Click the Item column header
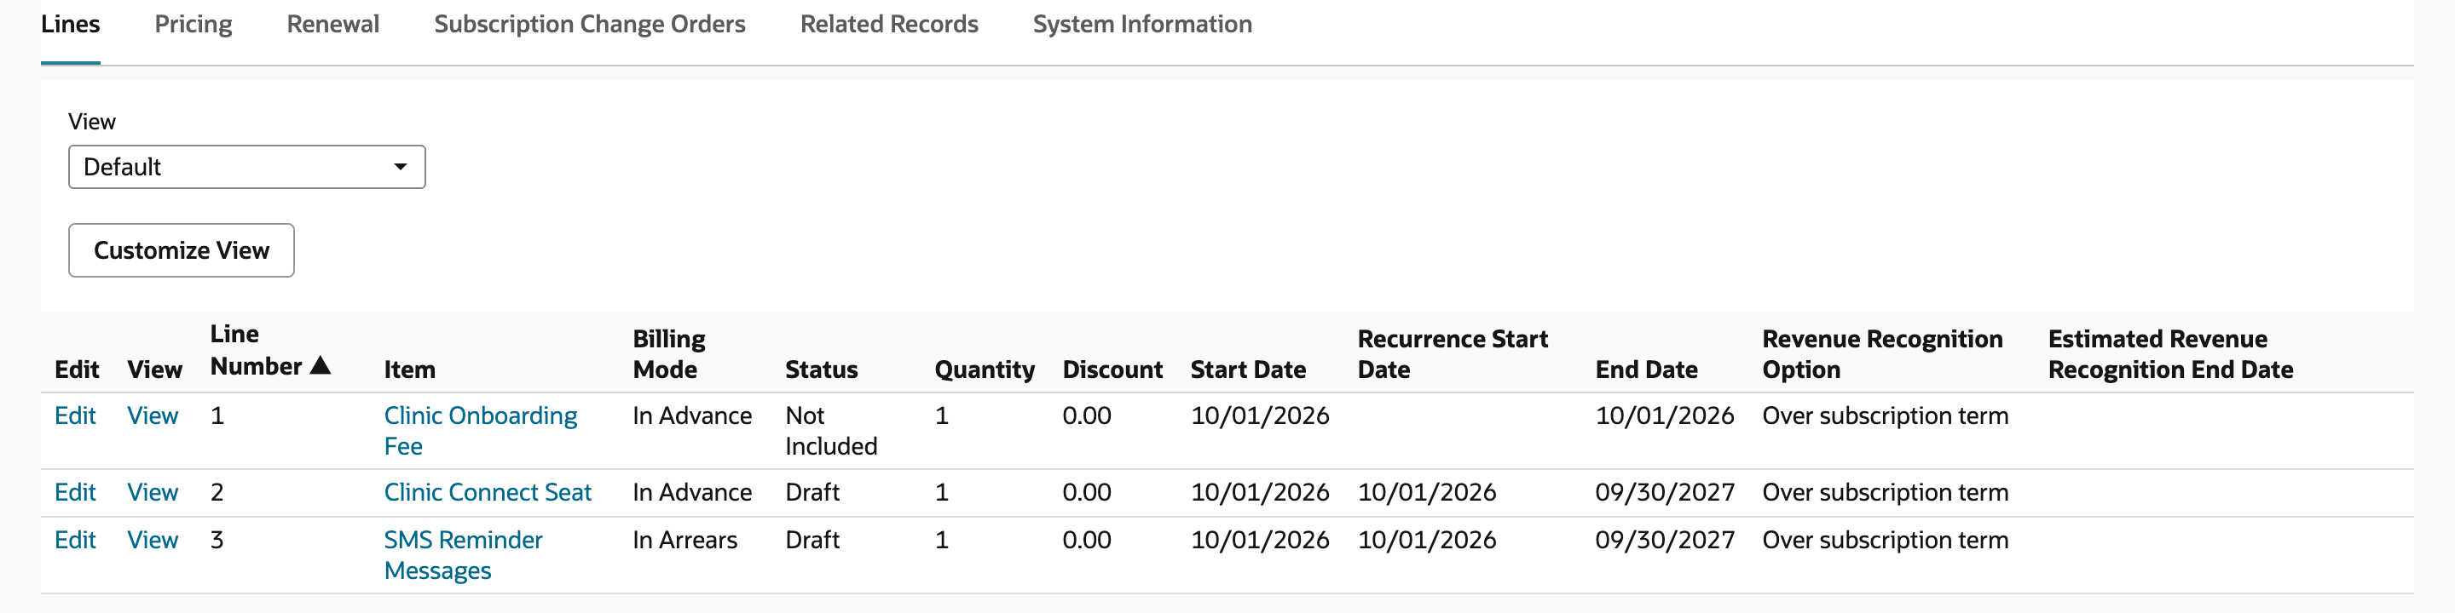This screenshot has width=2455, height=613. pyautogui.click(x=410, y=370)
